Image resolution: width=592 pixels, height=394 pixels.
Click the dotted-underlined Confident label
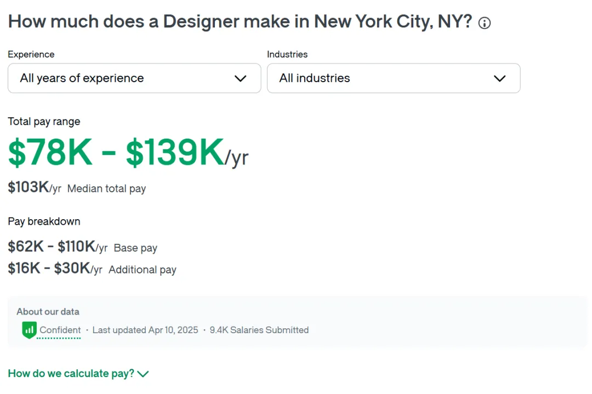(60, 330)
